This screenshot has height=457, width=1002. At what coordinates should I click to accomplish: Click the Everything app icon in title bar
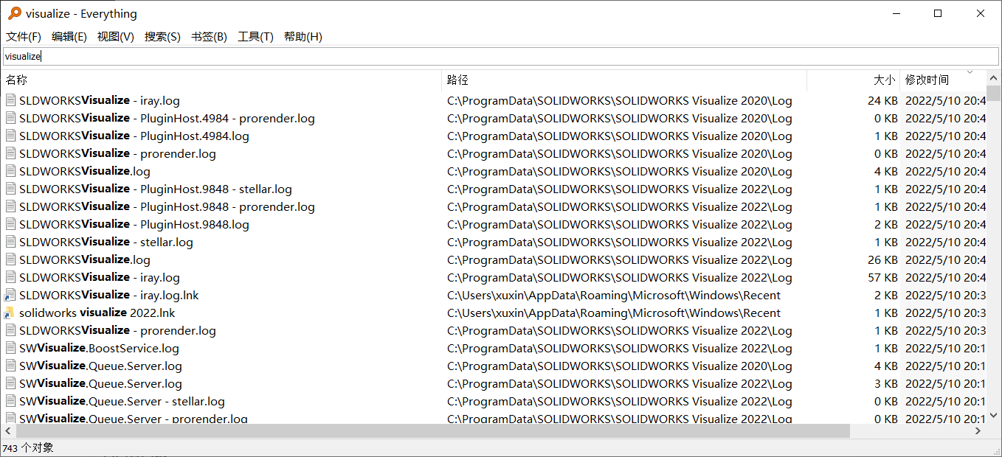pos(14,13)
